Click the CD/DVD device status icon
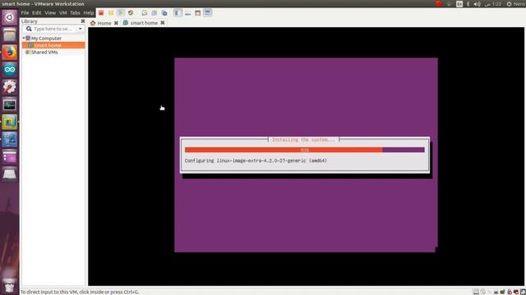Image resolution: width=526 pixels, height=295 pixels. 482,292
